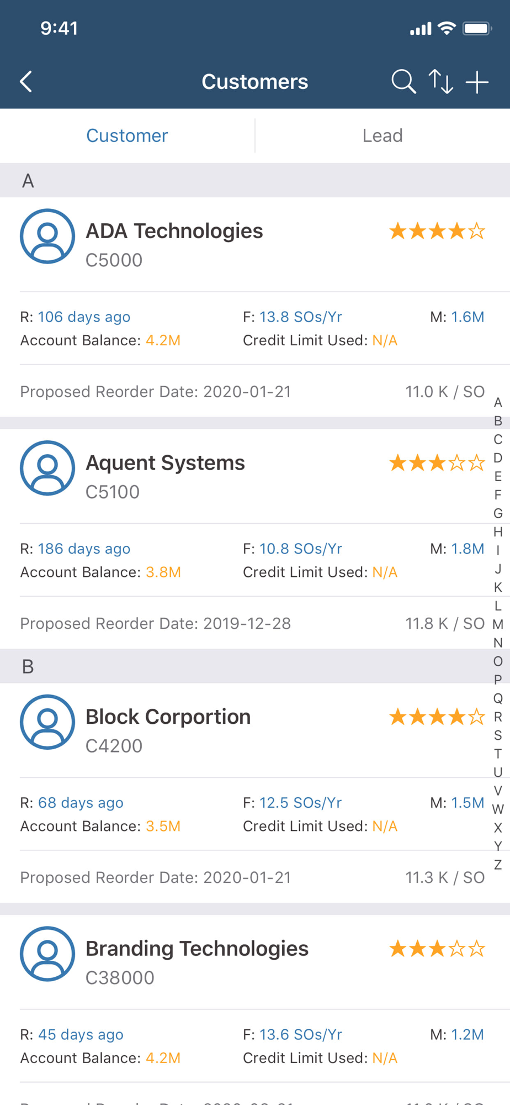This screenshot has width=510, height=1105.
Task: Tap Branding Technologies 13.6 SOs/Yr frequency
Action: coord(301,1034)
